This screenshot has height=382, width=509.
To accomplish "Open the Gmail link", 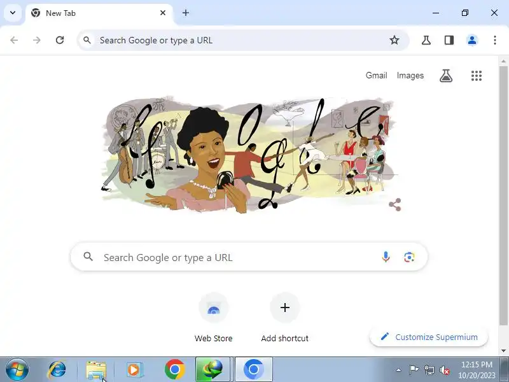I will (x=376, y=75).
